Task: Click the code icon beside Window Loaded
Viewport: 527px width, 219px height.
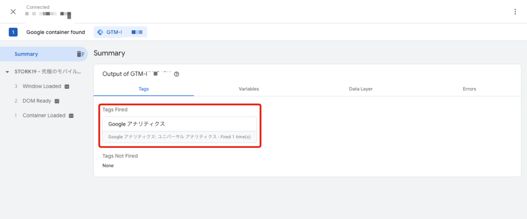Action: coord(66,86)
